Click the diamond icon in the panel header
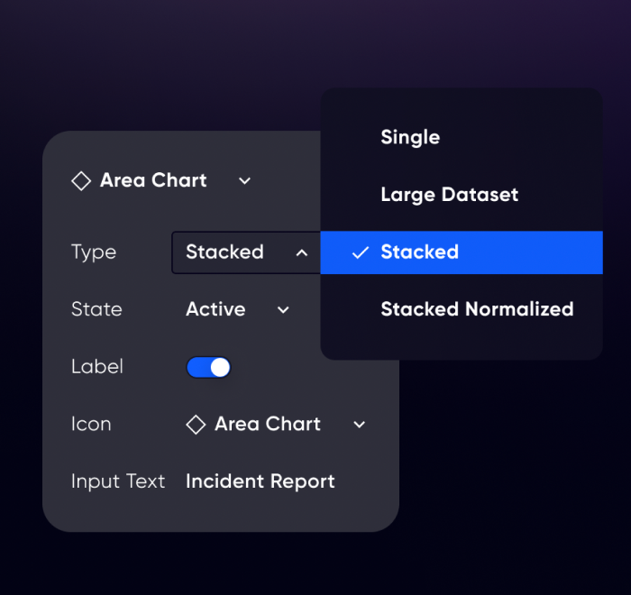This screenshot has width=631, height=595. 81,181
